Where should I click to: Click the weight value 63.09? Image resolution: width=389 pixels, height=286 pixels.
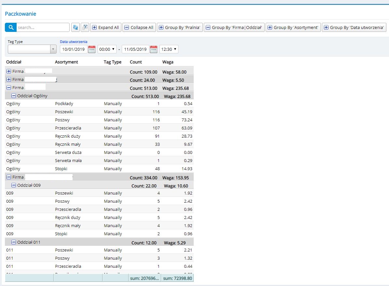click(x=187, y=128)
